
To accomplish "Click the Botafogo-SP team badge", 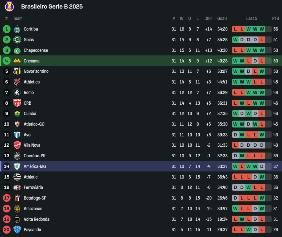I will click(17, 198).
